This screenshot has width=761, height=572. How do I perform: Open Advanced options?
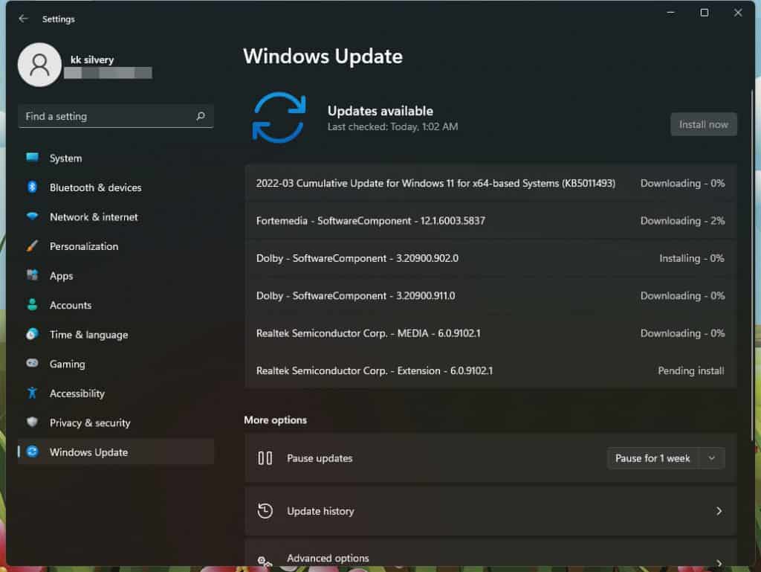coord(490,554)
